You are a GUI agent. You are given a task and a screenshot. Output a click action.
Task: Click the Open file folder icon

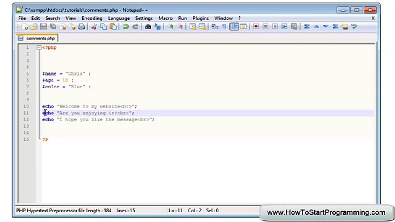pyautogui.click(x=34, y=27)
